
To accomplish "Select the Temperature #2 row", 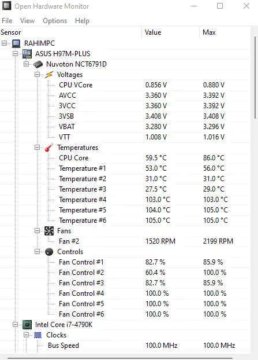I will tap(125, 179).
